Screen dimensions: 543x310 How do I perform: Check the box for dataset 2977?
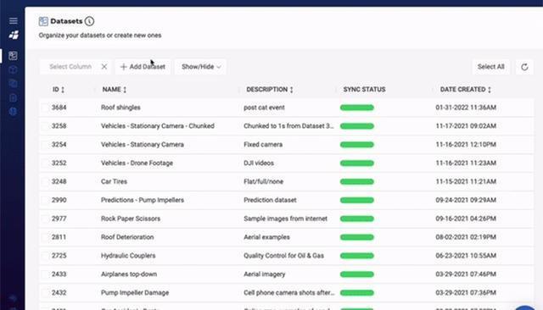point(45,219)
